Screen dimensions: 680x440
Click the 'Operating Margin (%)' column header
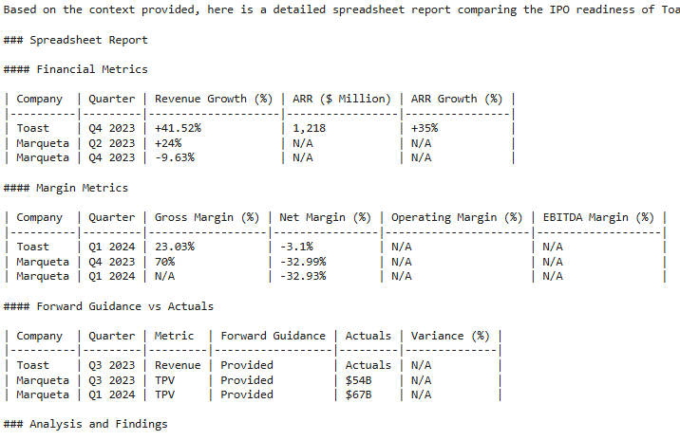point(457,217)
